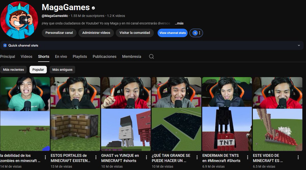Open options for '¿QUÉ TAN GRANDE SE PUEDE' short

pos(197,157)
